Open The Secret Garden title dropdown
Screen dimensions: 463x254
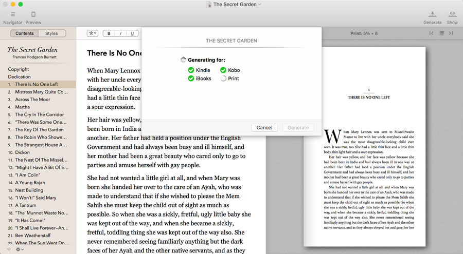pos(260,5)
